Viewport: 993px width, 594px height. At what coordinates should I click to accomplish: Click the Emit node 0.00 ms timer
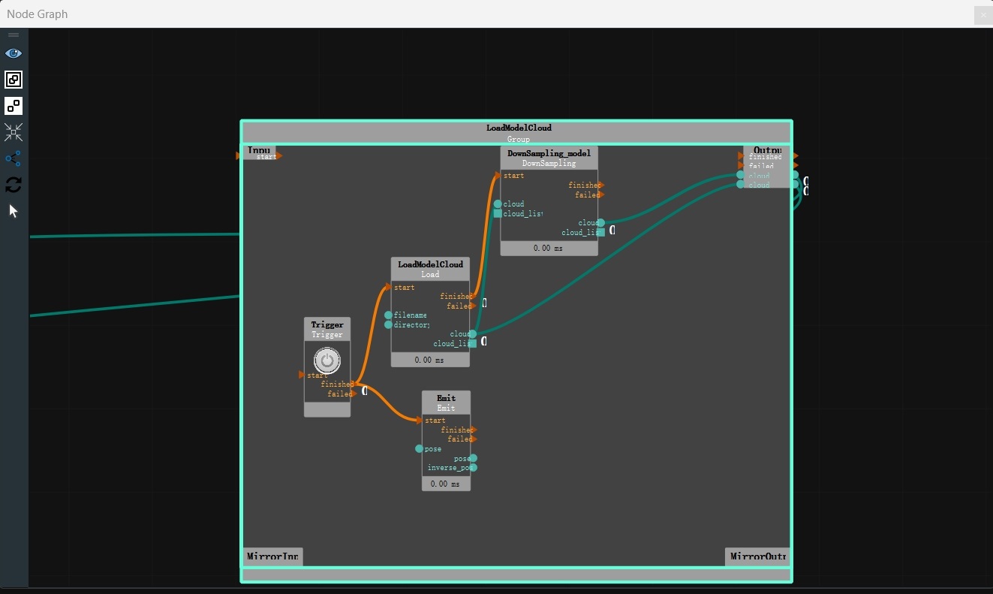pos(446,484)
